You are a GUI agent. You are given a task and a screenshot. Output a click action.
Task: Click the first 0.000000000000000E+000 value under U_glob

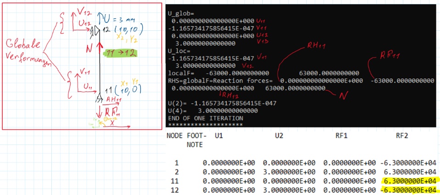213,21
